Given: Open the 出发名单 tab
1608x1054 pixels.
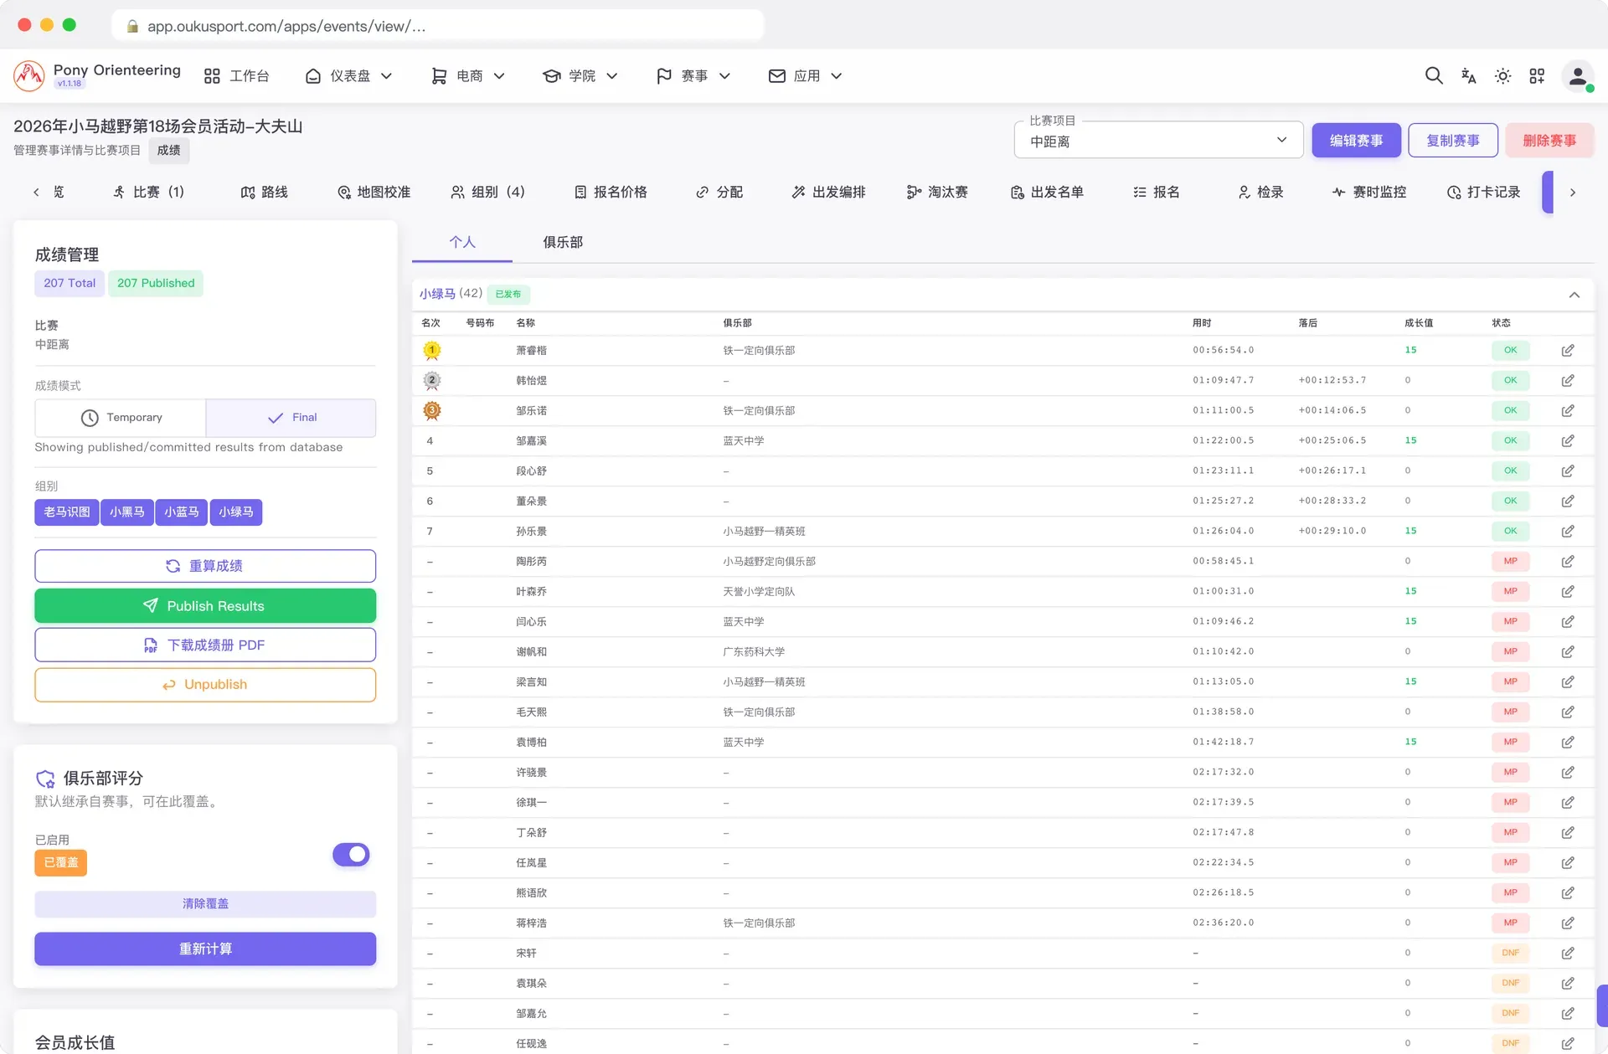Looking at the screenshot, I should coord(1047,193).
